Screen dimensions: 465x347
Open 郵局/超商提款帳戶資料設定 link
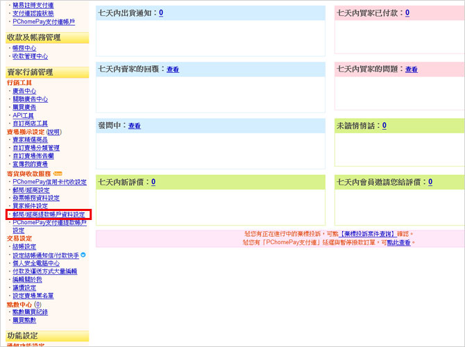49,214
